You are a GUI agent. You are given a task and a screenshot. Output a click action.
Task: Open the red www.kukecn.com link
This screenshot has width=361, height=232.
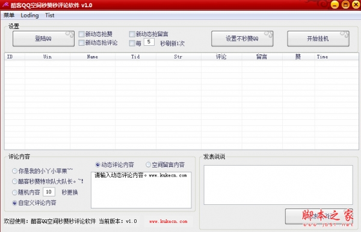tap(168, 221)
